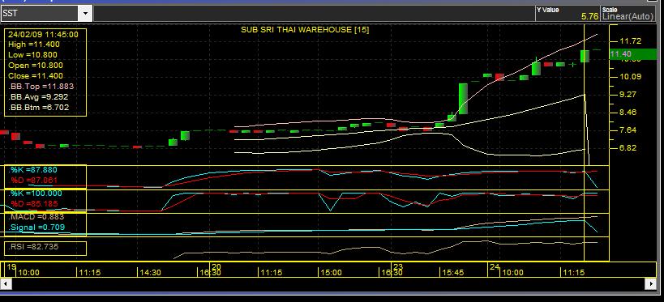664x302 pixels.
Task: Click the SST symbol input field
Action: pyautogui.click(x=41, y=14)
